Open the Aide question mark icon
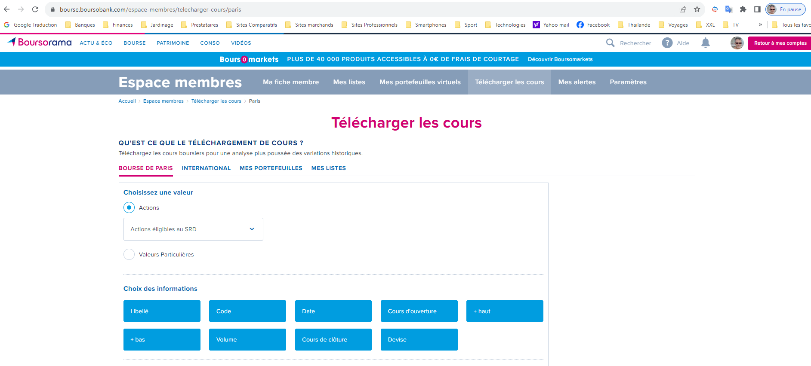This screenshot has height=366, width=811. point(667,43)
